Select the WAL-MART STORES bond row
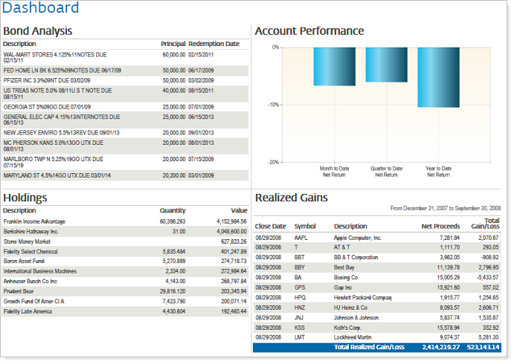The image size is (514, 364). tap(125, 58)
